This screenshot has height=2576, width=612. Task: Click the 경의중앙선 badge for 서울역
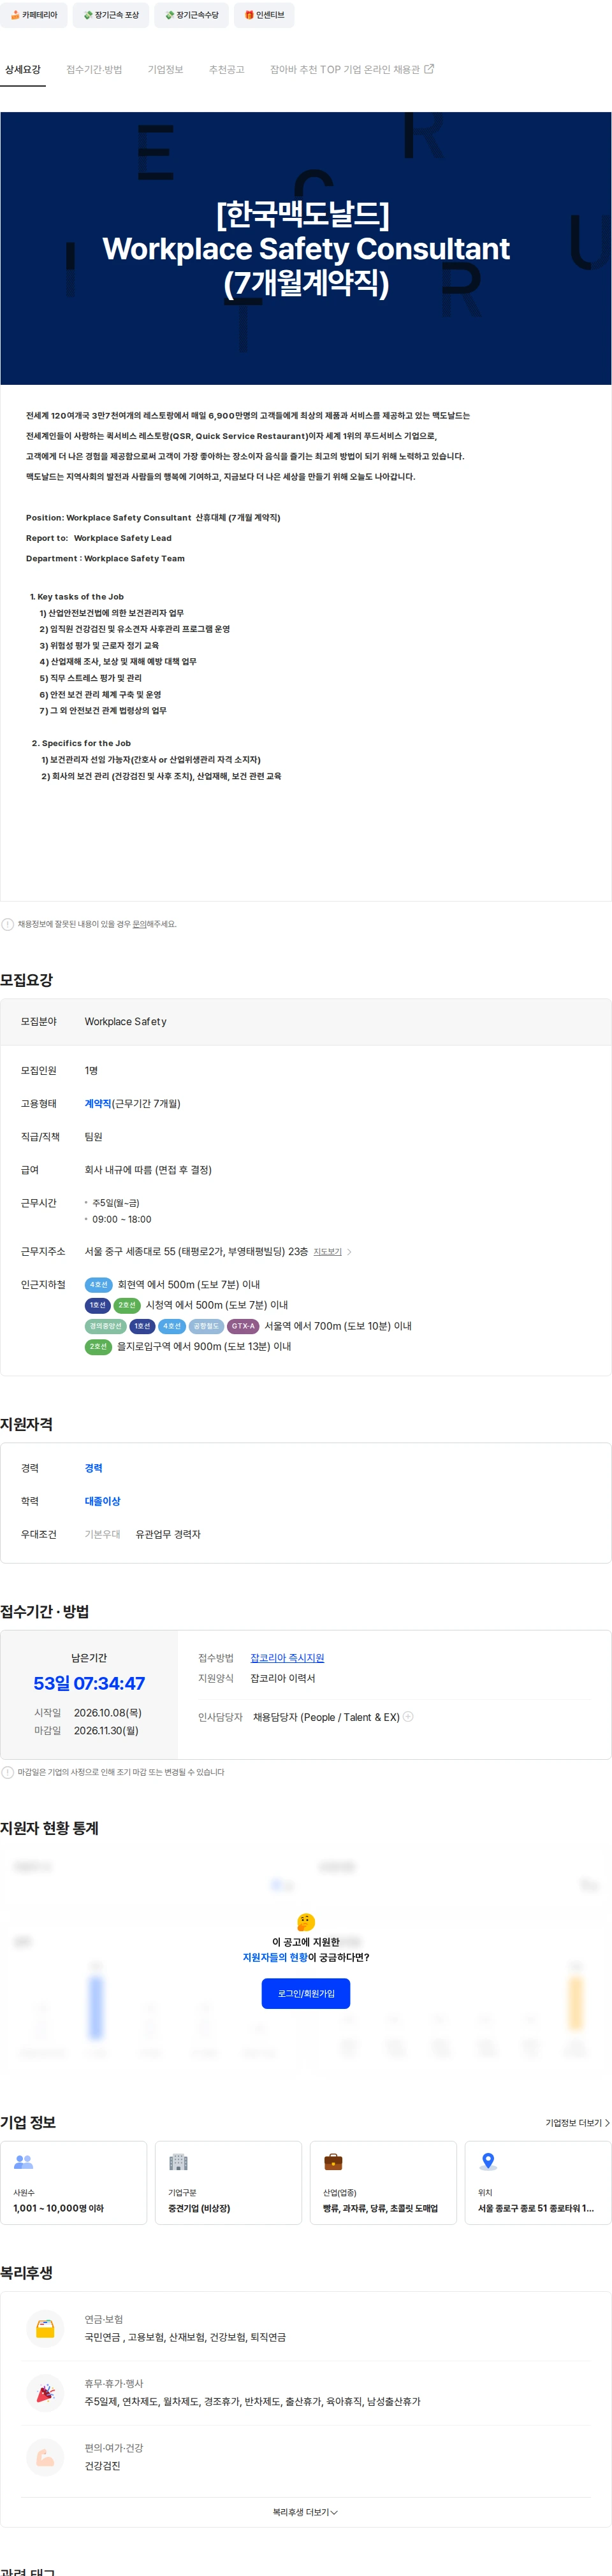click(105, 1326)
